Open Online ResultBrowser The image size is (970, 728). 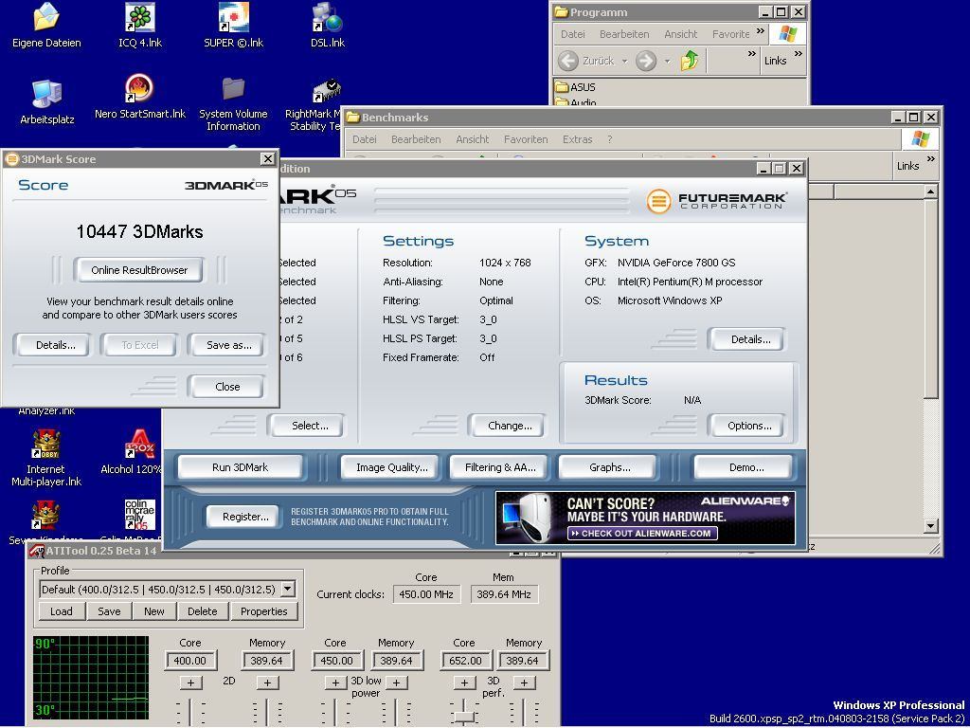[x=139, y=270]
